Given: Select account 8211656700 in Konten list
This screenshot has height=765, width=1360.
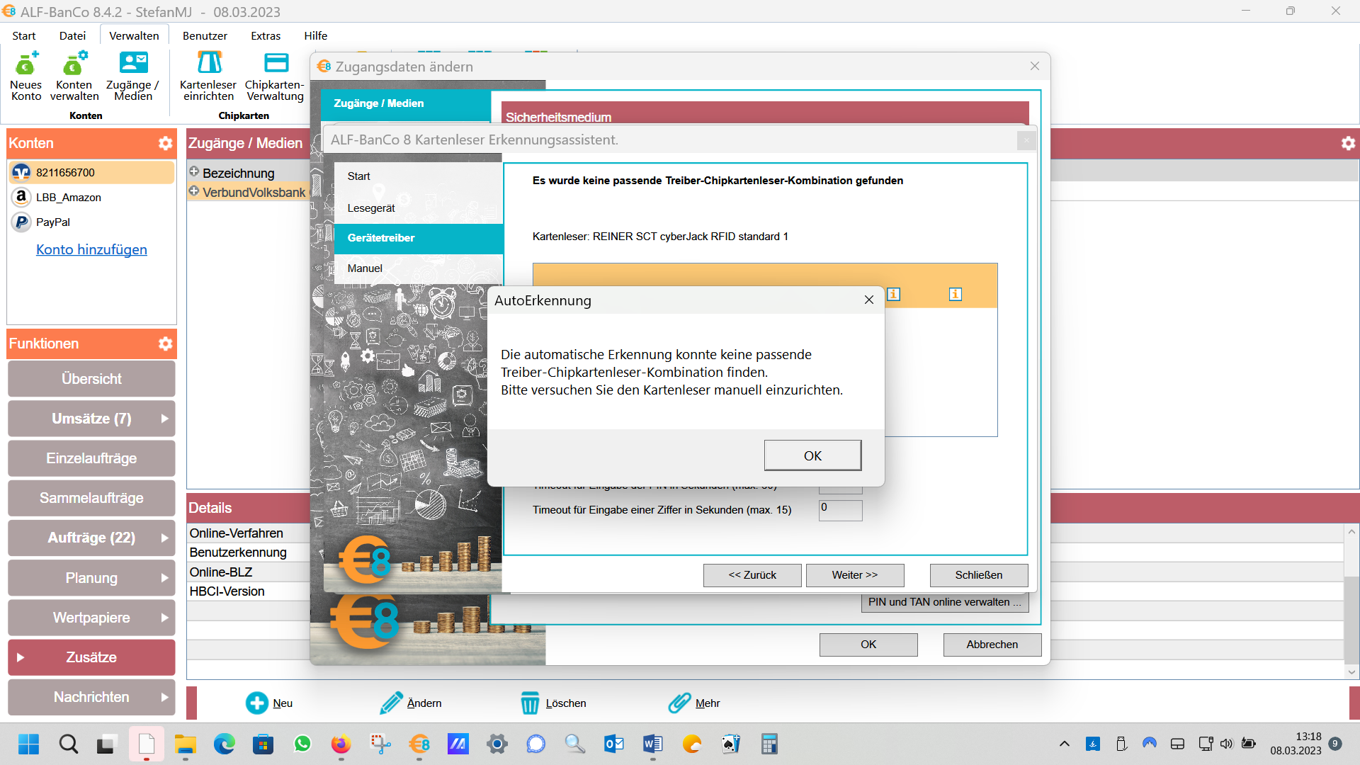Looking at the screenshot, I should pyautogui.click(x=92, y=172).
